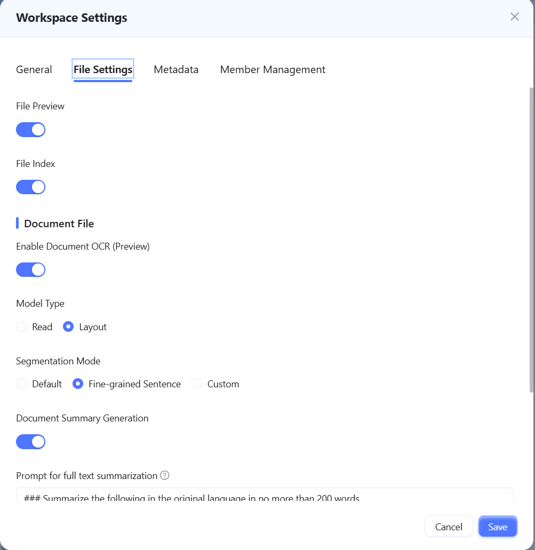535x550 pixels.
Task: Toggle Document Summary Generation switch
Action: 31,442
